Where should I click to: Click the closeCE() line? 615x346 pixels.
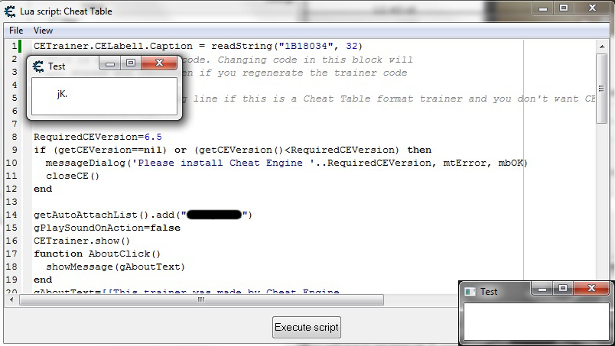pyautogui.click(x=73, y=176)
